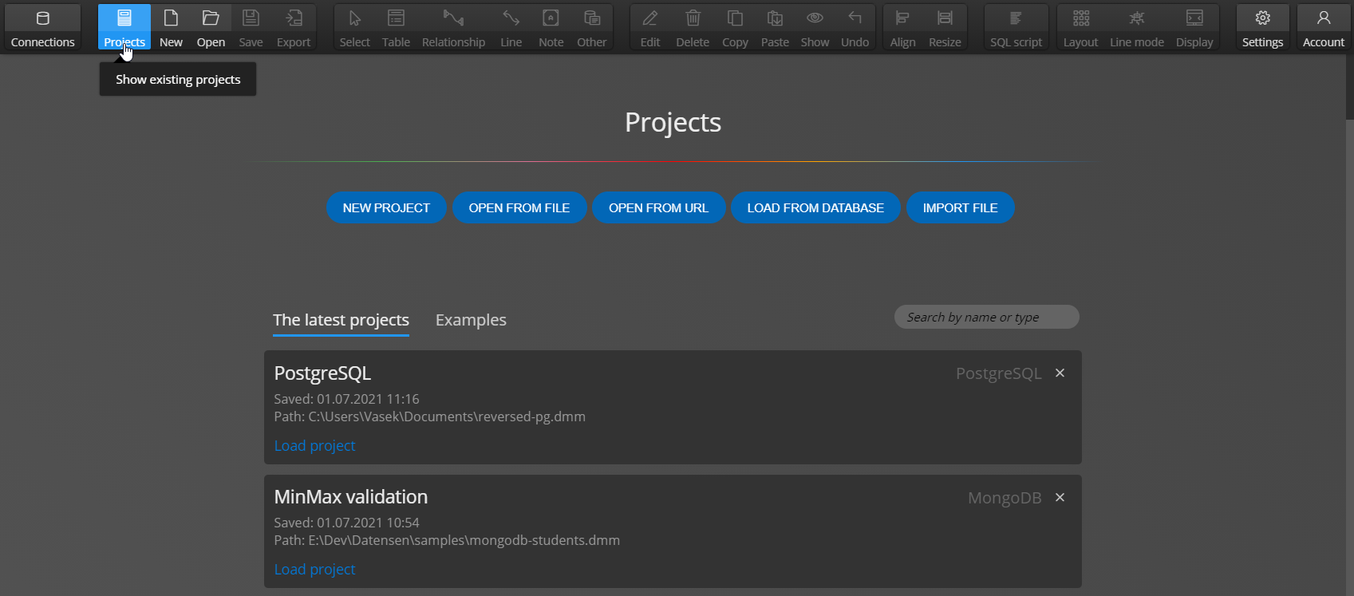Click the Projects toolbar button
Screen dimensions: 1354x596
124,28
